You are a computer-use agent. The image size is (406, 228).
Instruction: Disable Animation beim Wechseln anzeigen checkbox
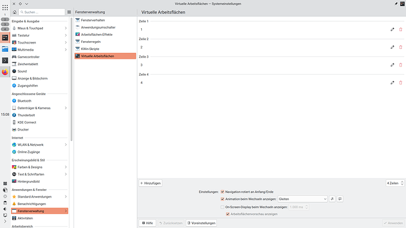coord(222,199)
